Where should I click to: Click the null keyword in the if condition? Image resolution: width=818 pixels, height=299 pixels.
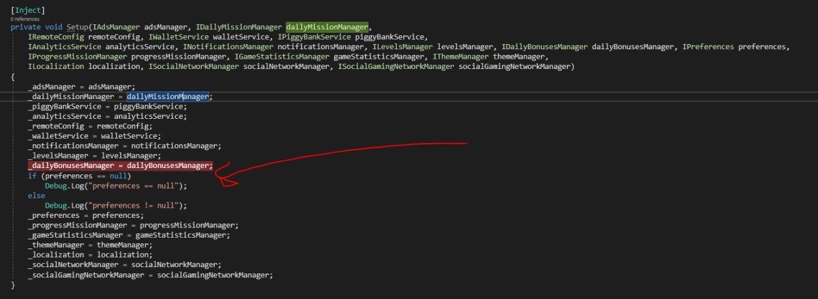(x=118, y=176)
